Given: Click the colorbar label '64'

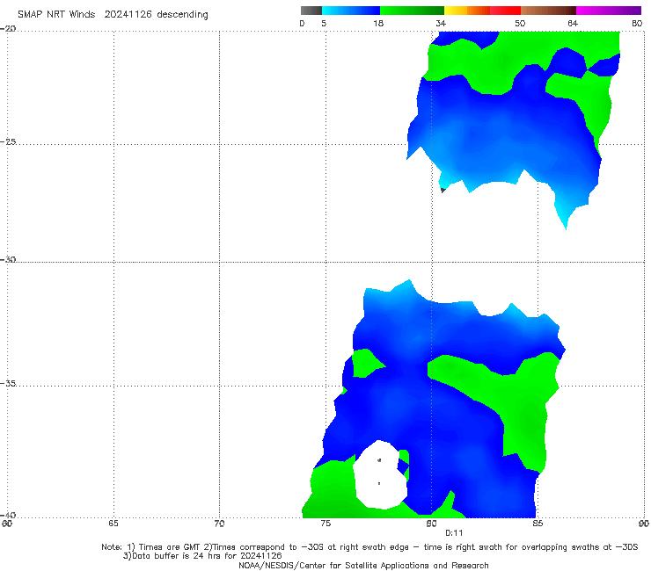Looking at the screenshot, I should point(573,24).
